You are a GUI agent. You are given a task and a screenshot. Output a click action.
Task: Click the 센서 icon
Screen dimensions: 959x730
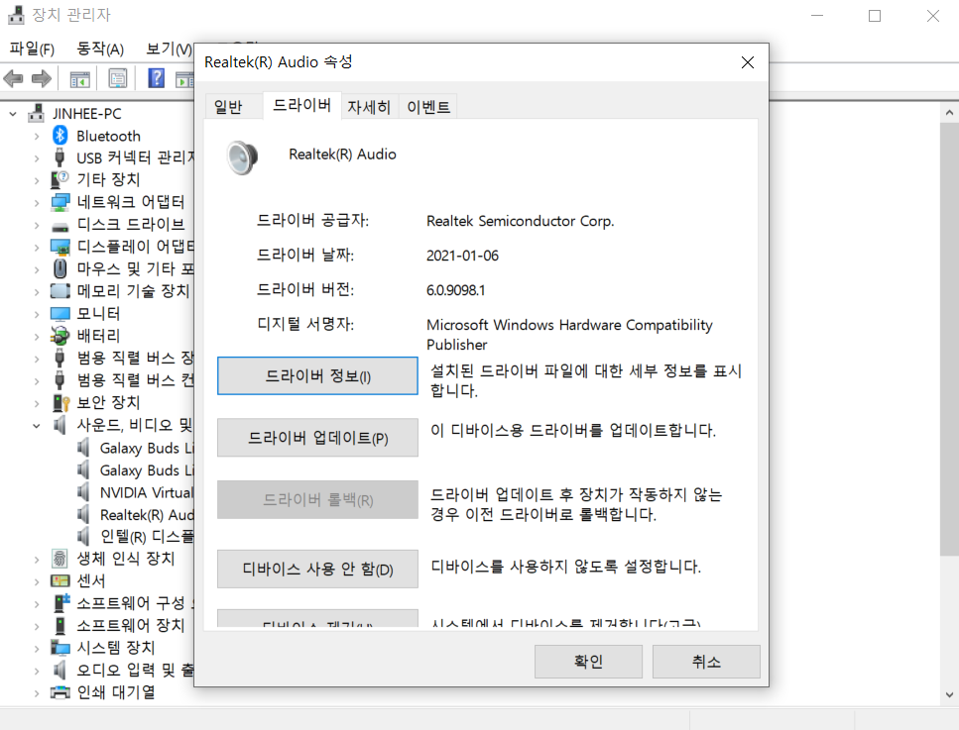click(60, 580)
